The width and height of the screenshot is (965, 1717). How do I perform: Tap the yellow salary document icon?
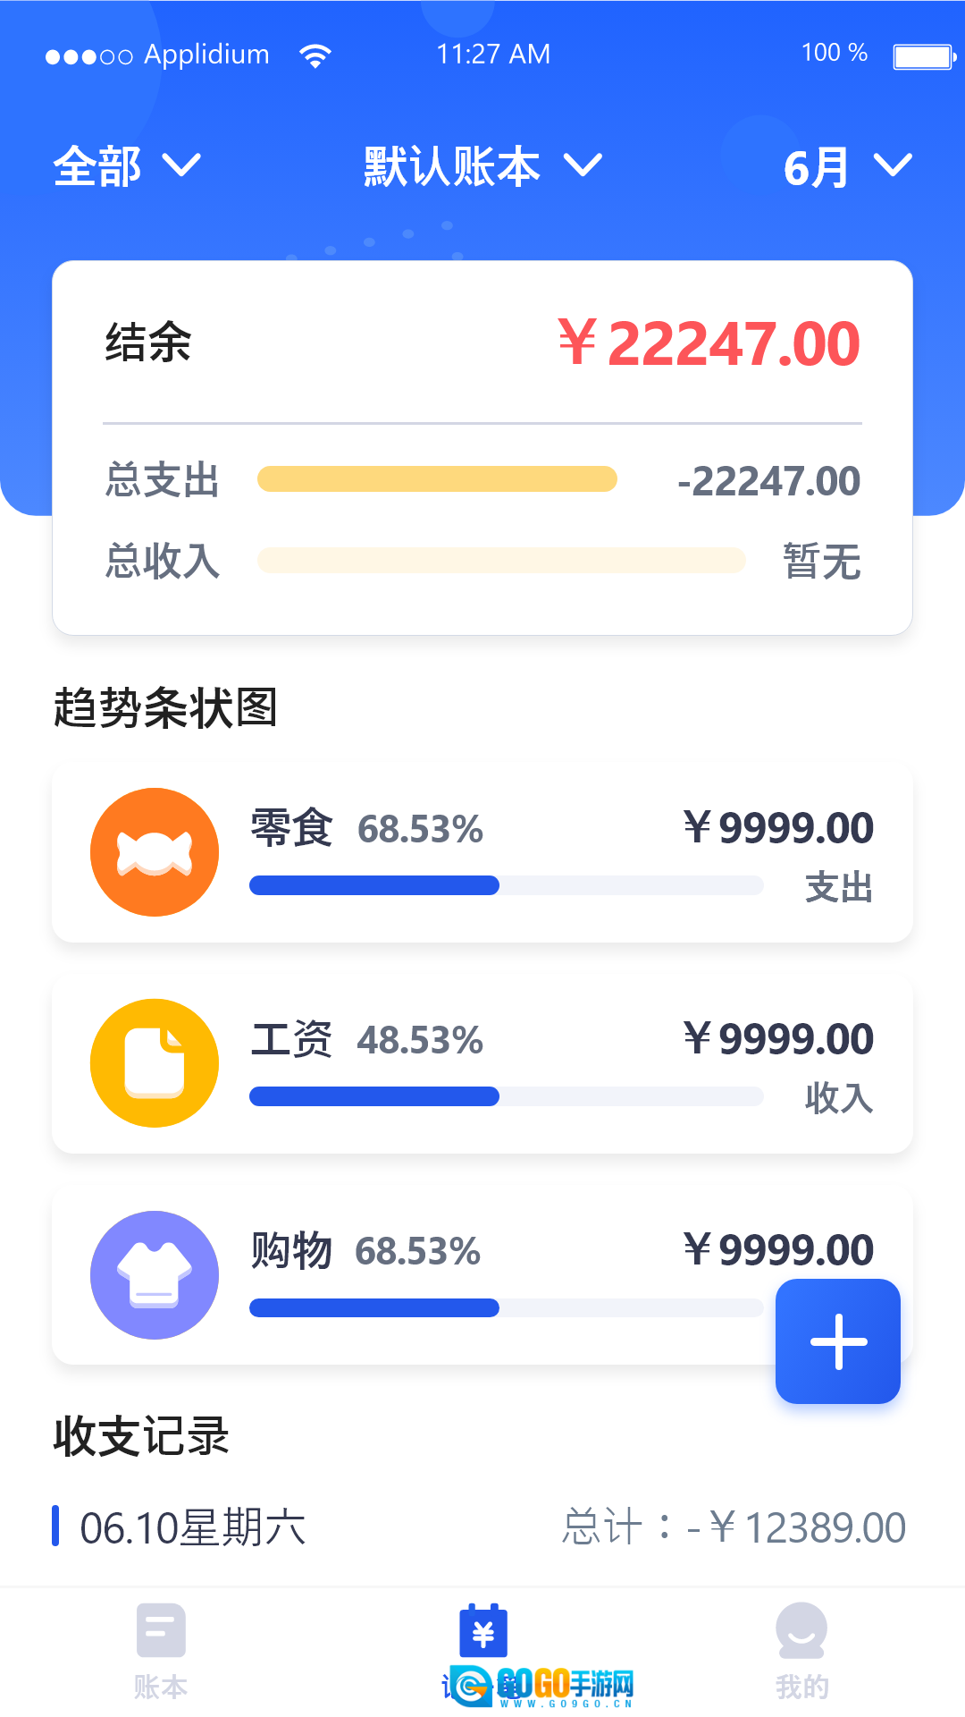(x=155, y=1063)
